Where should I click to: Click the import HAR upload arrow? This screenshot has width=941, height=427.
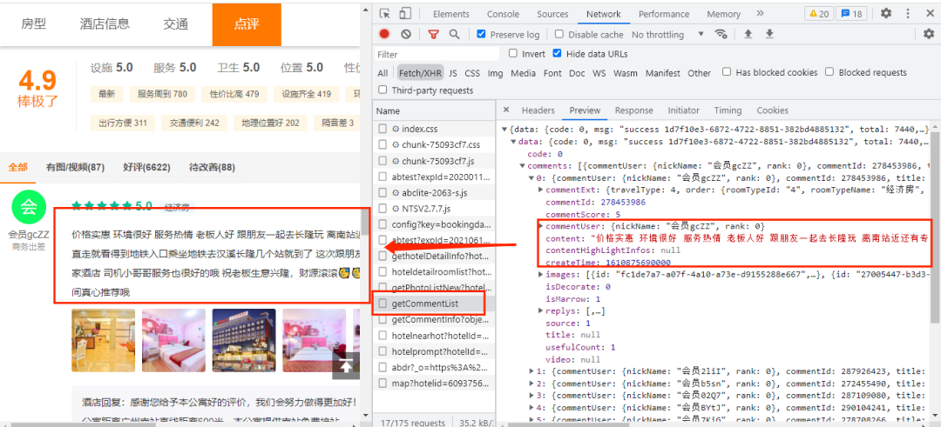point(748,34)
